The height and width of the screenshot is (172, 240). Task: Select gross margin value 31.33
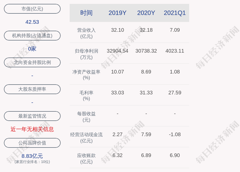tap(146, 93)
